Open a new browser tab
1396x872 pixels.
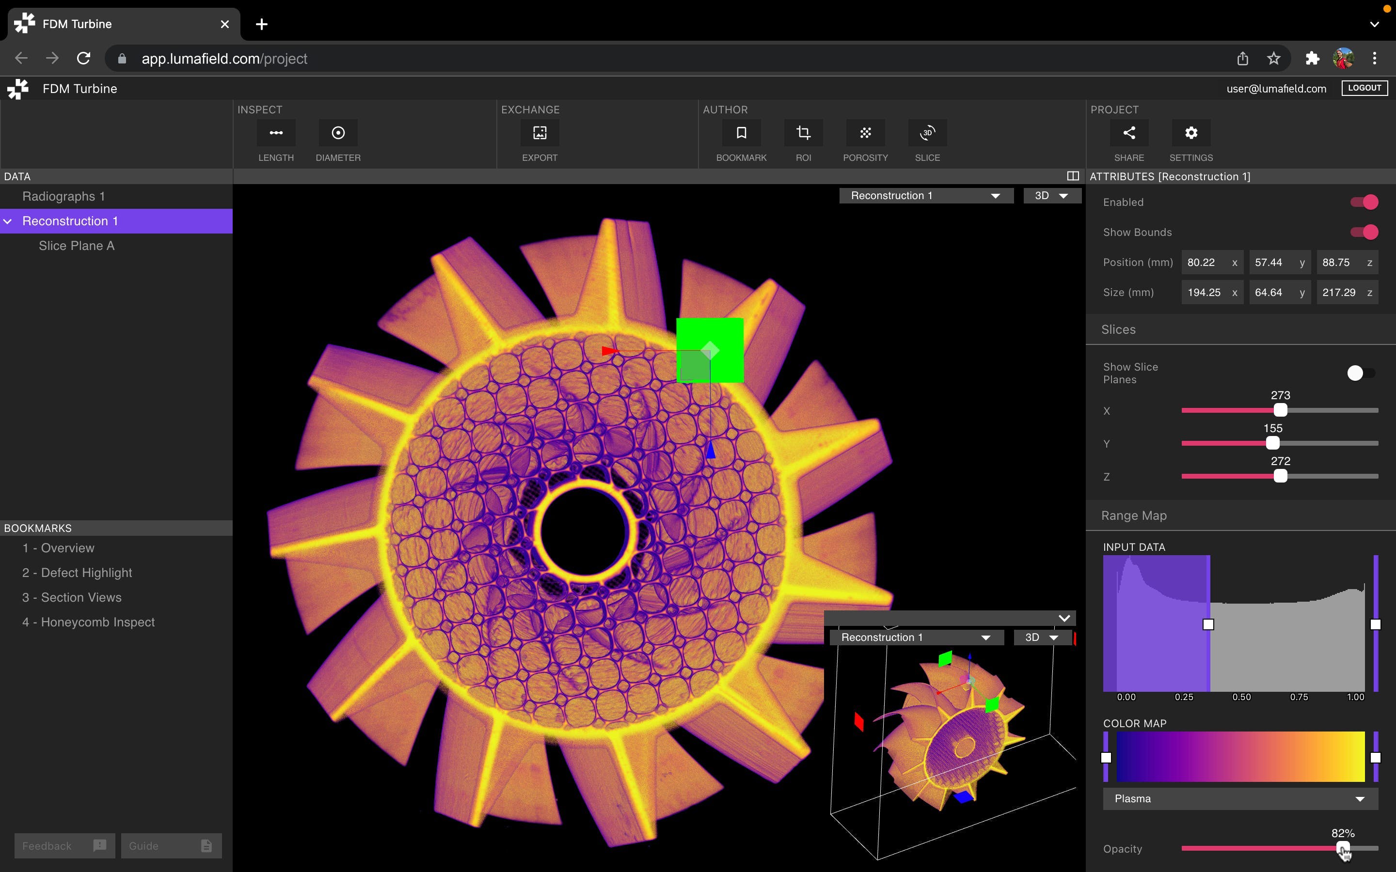click(x=261, y=24)
